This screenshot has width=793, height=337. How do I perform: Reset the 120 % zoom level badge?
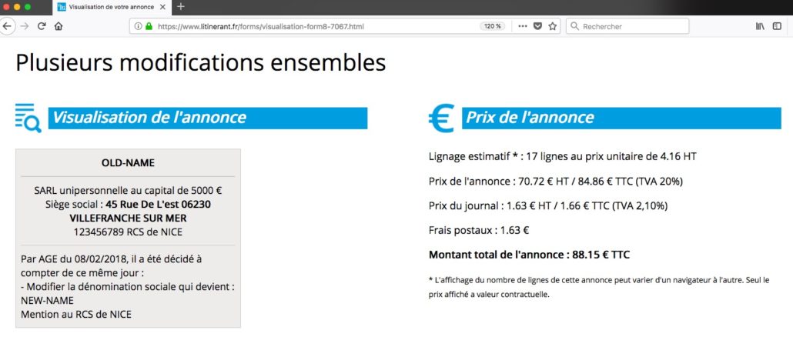[492, 26]
